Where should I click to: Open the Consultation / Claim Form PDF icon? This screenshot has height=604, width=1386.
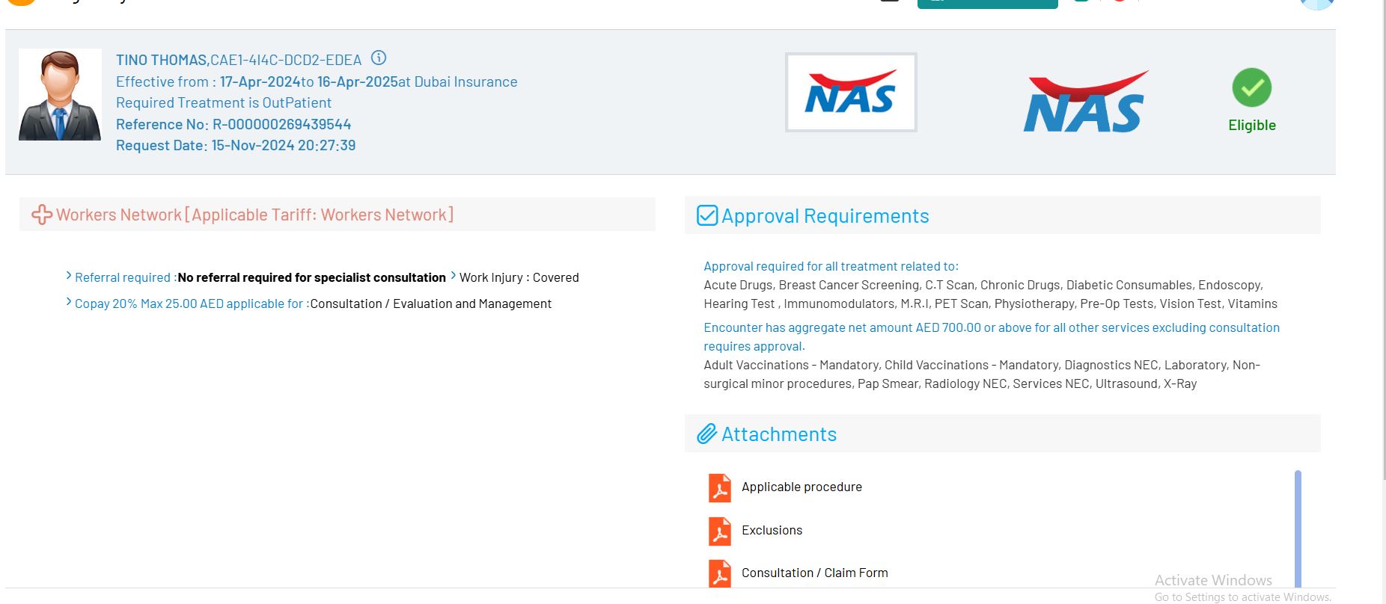click(x=720, y=573)
